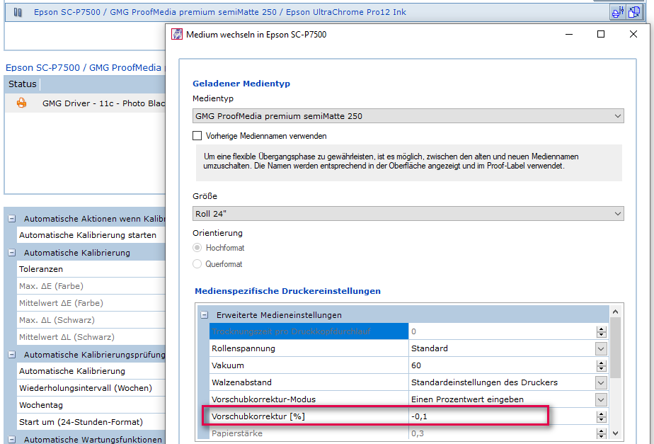Increase Vakuum with the up stepper arrow
654x444 pixels.
[601, 363]
